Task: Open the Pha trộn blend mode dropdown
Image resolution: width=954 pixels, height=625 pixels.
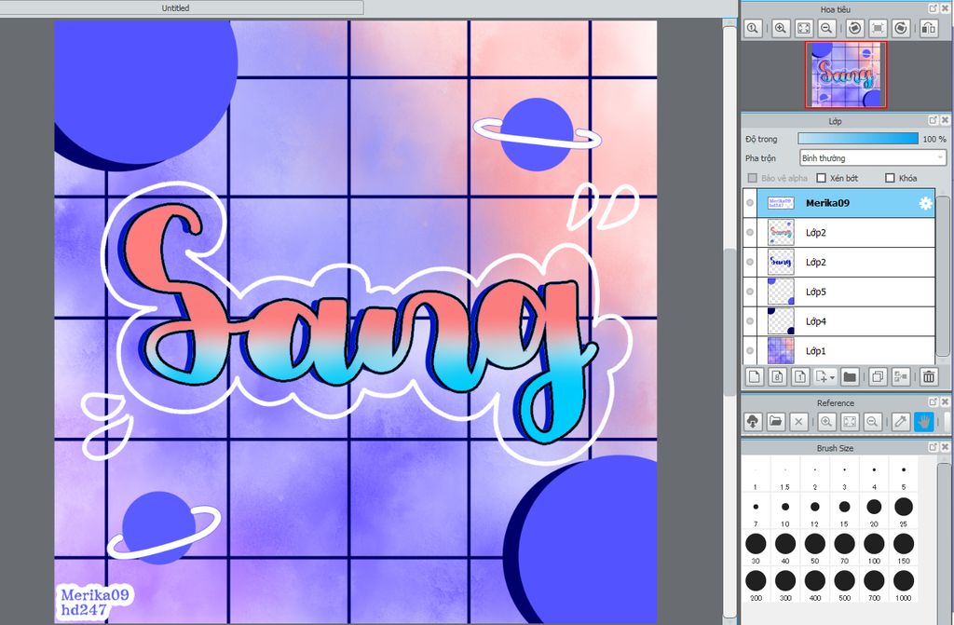Action: pos(872,158)
